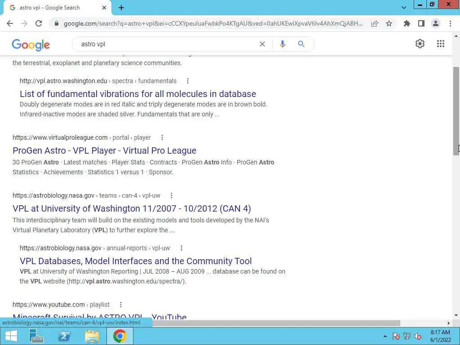Click the address bar URL

click(x=213, y=23)
